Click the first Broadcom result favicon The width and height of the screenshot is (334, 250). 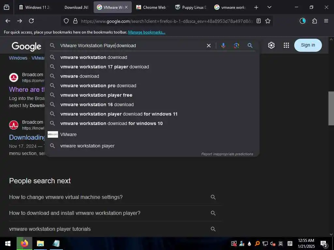pyautogui.click(x=14, y=77)
